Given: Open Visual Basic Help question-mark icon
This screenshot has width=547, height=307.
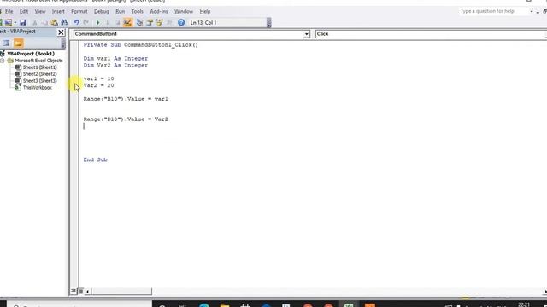Looking at the screenshot, I should (x=181, y=23).
